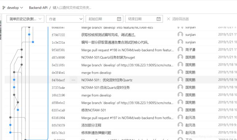Viewport: 237px width, 140px height.
Task: Click sunjian avatar on commit f79d7222
Action: point(180,34)
